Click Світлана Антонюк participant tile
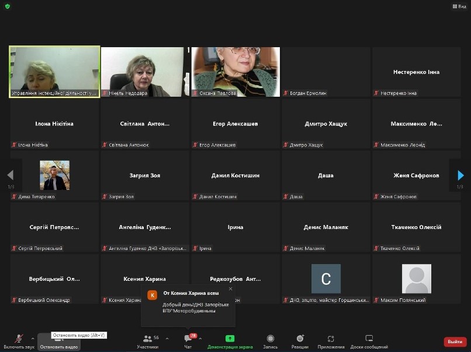The height and width of the screenshot is (352, 471). click(145, 124)
